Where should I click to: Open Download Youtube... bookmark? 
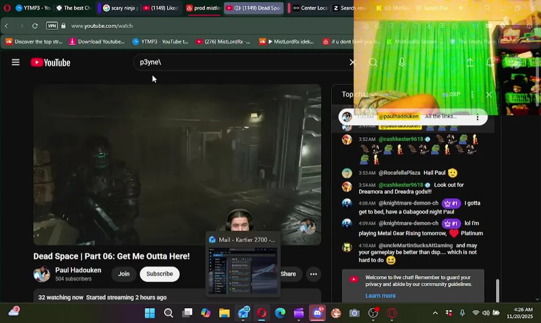(x=97, y=42)
